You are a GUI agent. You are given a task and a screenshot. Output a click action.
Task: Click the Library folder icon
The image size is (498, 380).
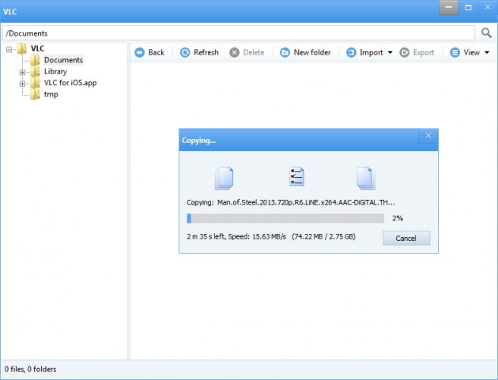pos(35,71)
